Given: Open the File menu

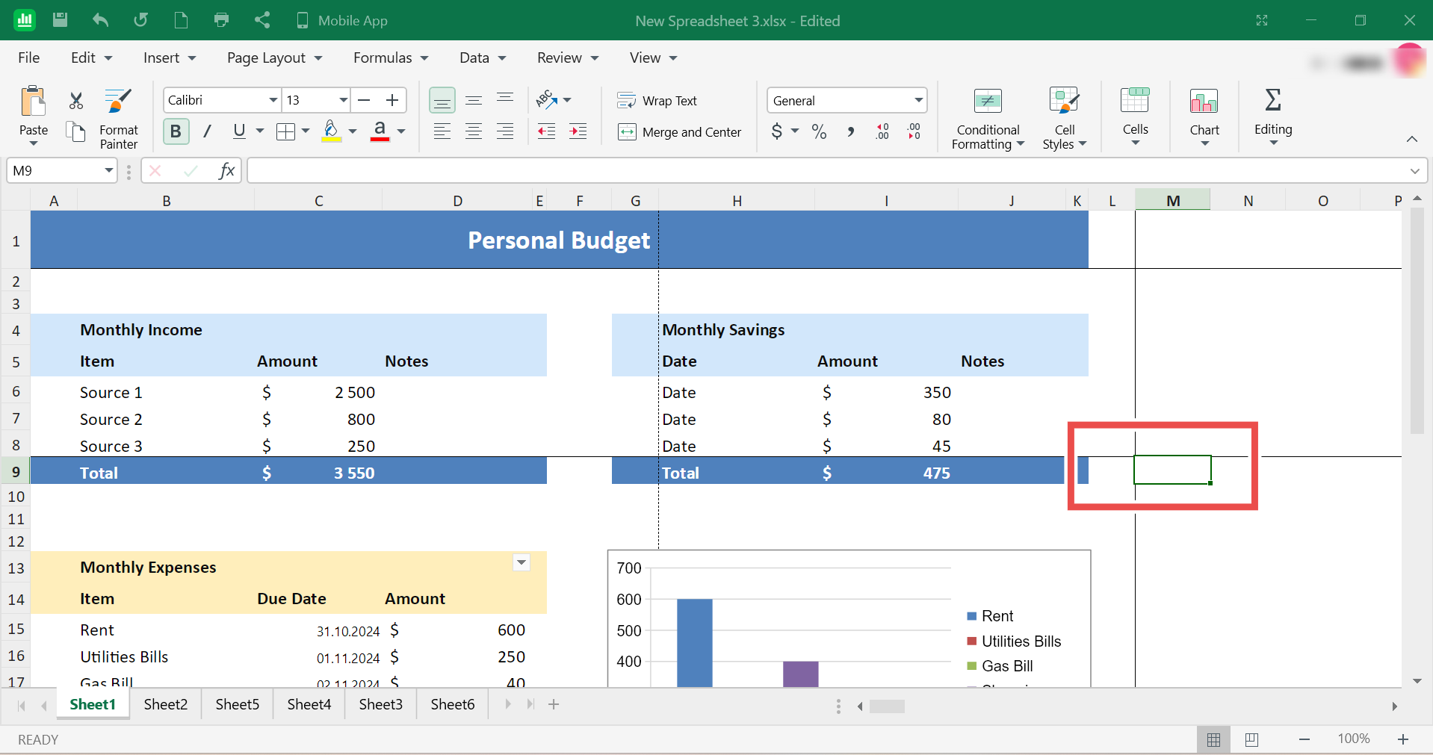Looking at the screenshot, I should [x=29, y=58].
